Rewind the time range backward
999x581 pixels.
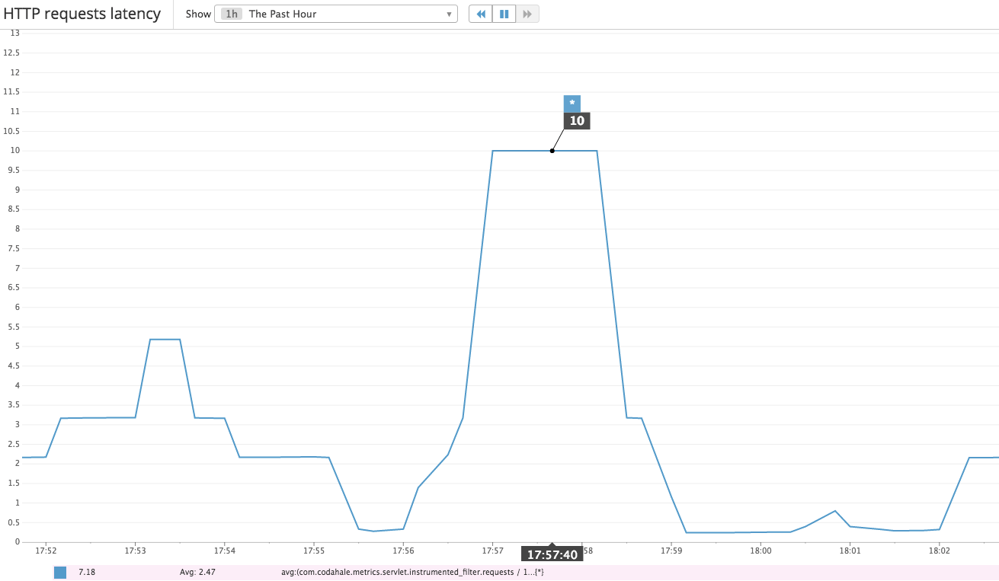pos(481,14)
